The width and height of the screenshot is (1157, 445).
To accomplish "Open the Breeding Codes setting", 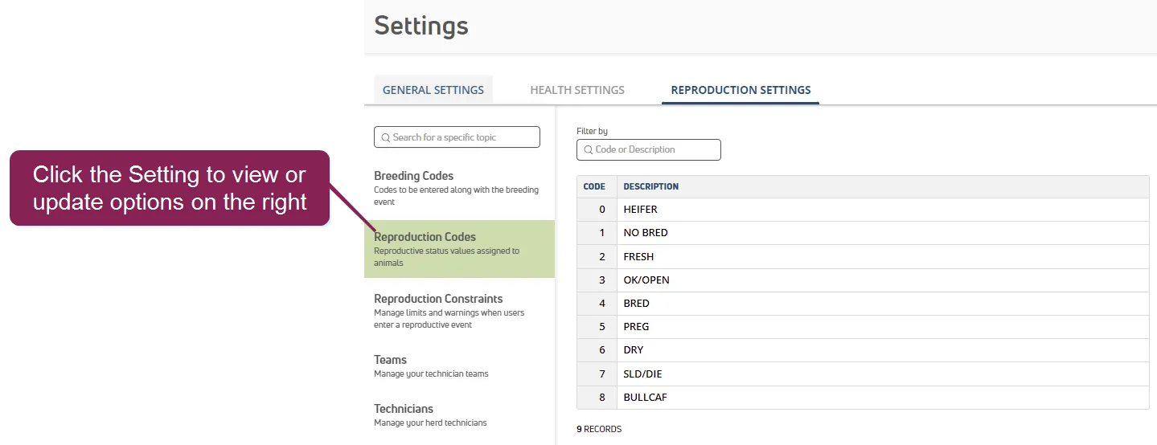I will [x=459, y=188].
